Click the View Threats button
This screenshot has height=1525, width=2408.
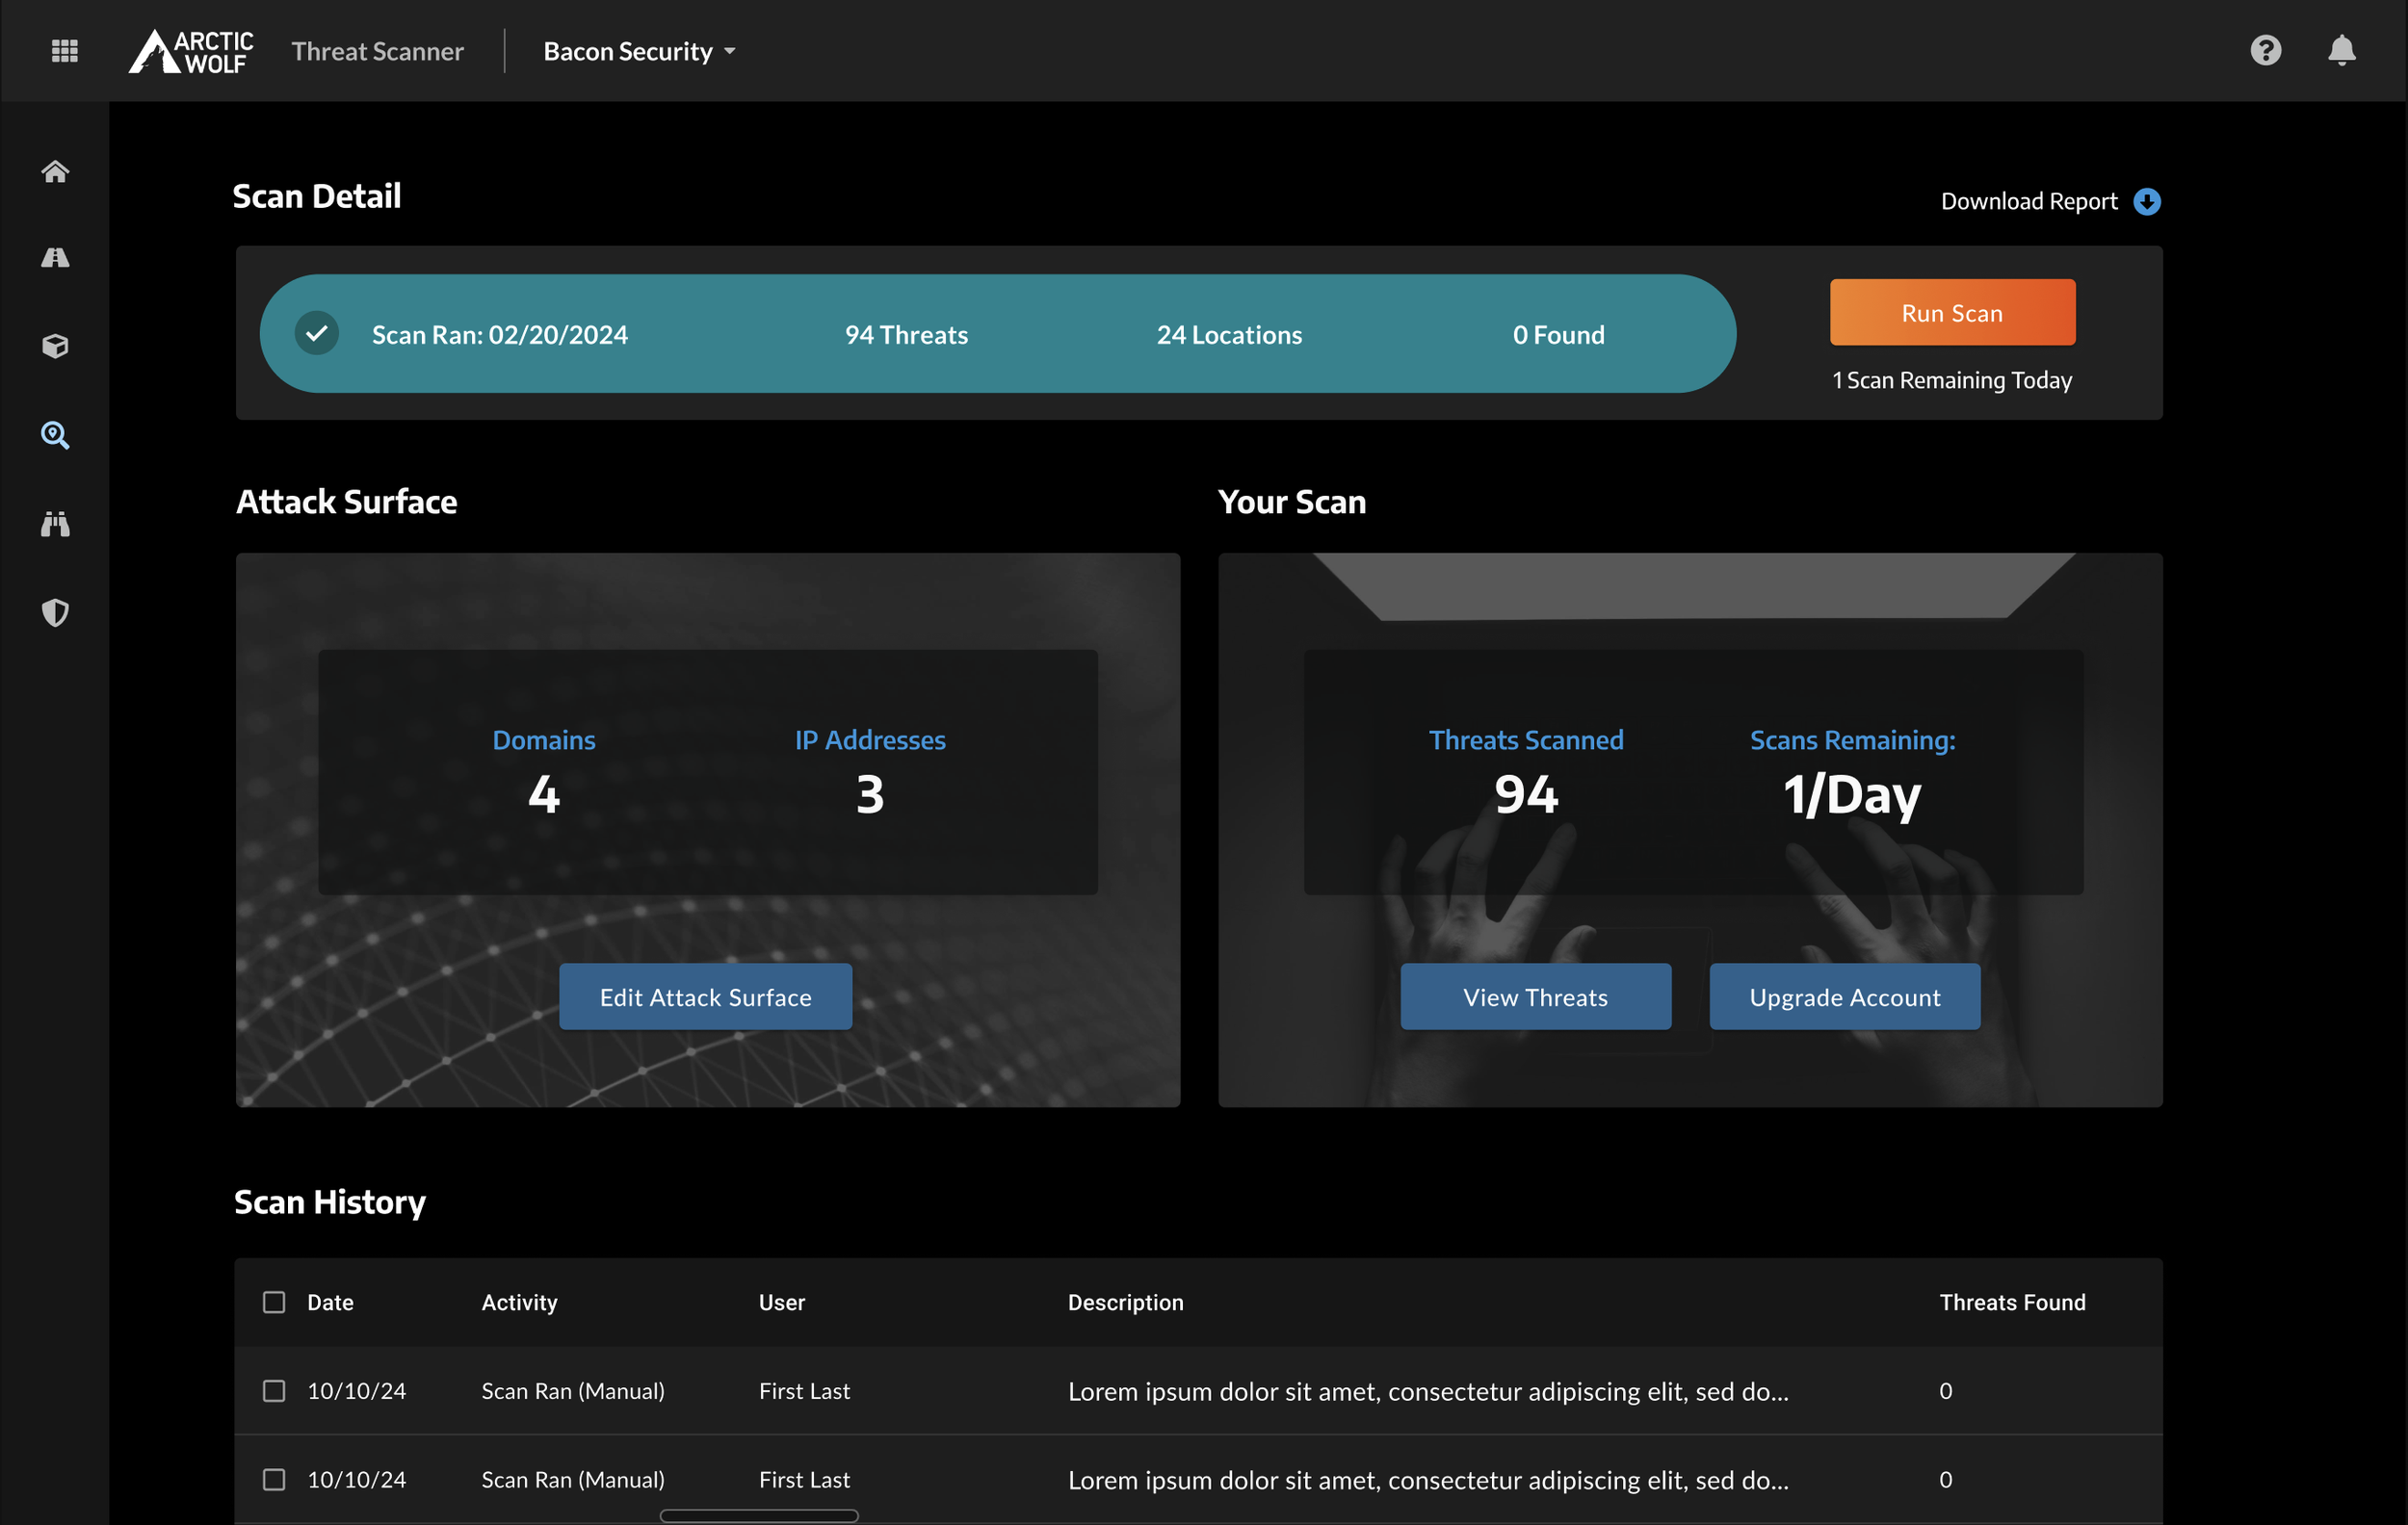(1535, 996)
